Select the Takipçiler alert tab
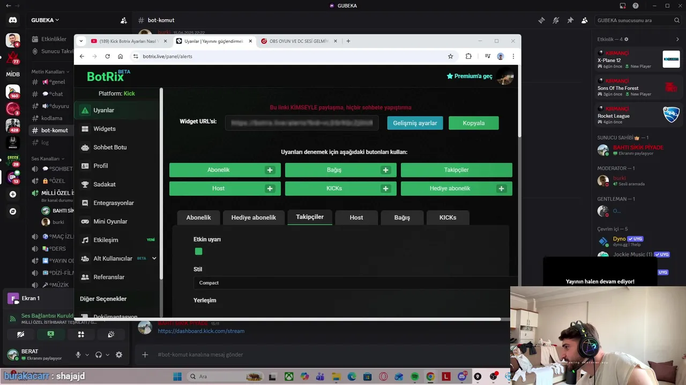 310,217
